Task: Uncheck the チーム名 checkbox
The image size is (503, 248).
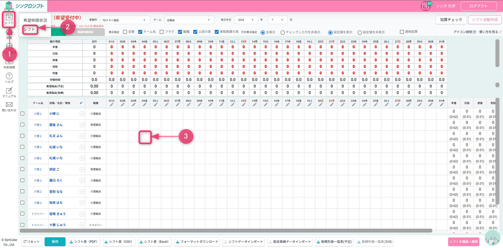Action: [140, 32]
